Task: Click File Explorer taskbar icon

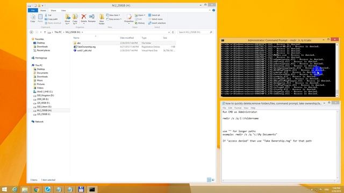Action: coord(25,189)
